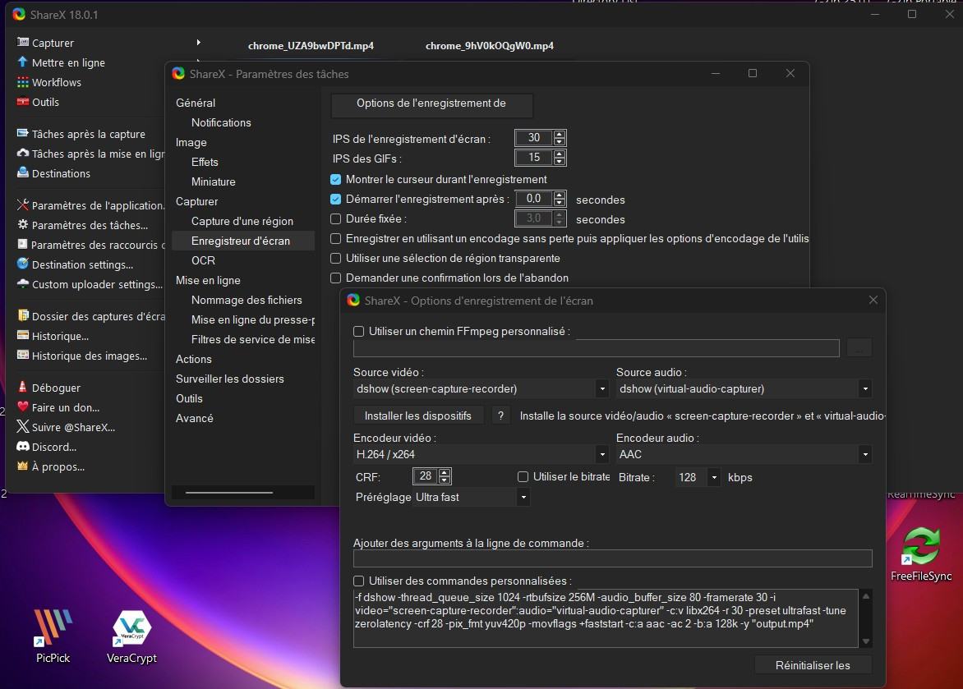Select chrome_UZA9bwDPTd.mp4 in ShareX main window
The width and height of the screenshot is (963, 689).
311,45
